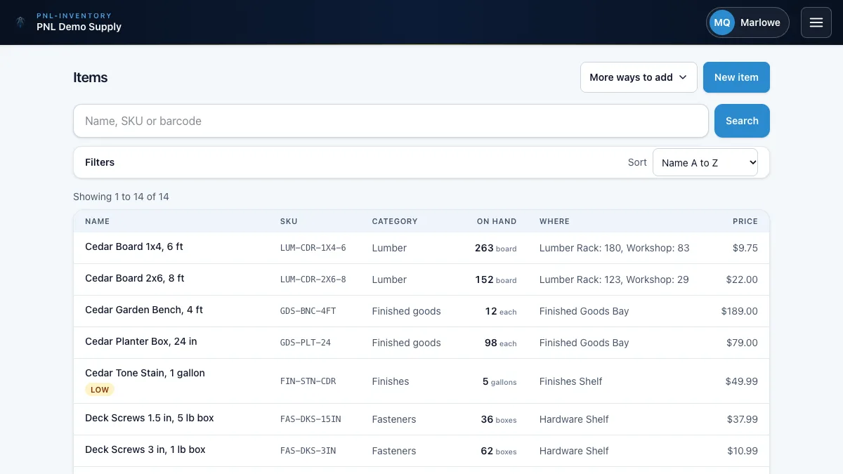The image size is (843, 474).
Task: Open the Cedar Planter Box, 24 in item
Action: (141, 341)
